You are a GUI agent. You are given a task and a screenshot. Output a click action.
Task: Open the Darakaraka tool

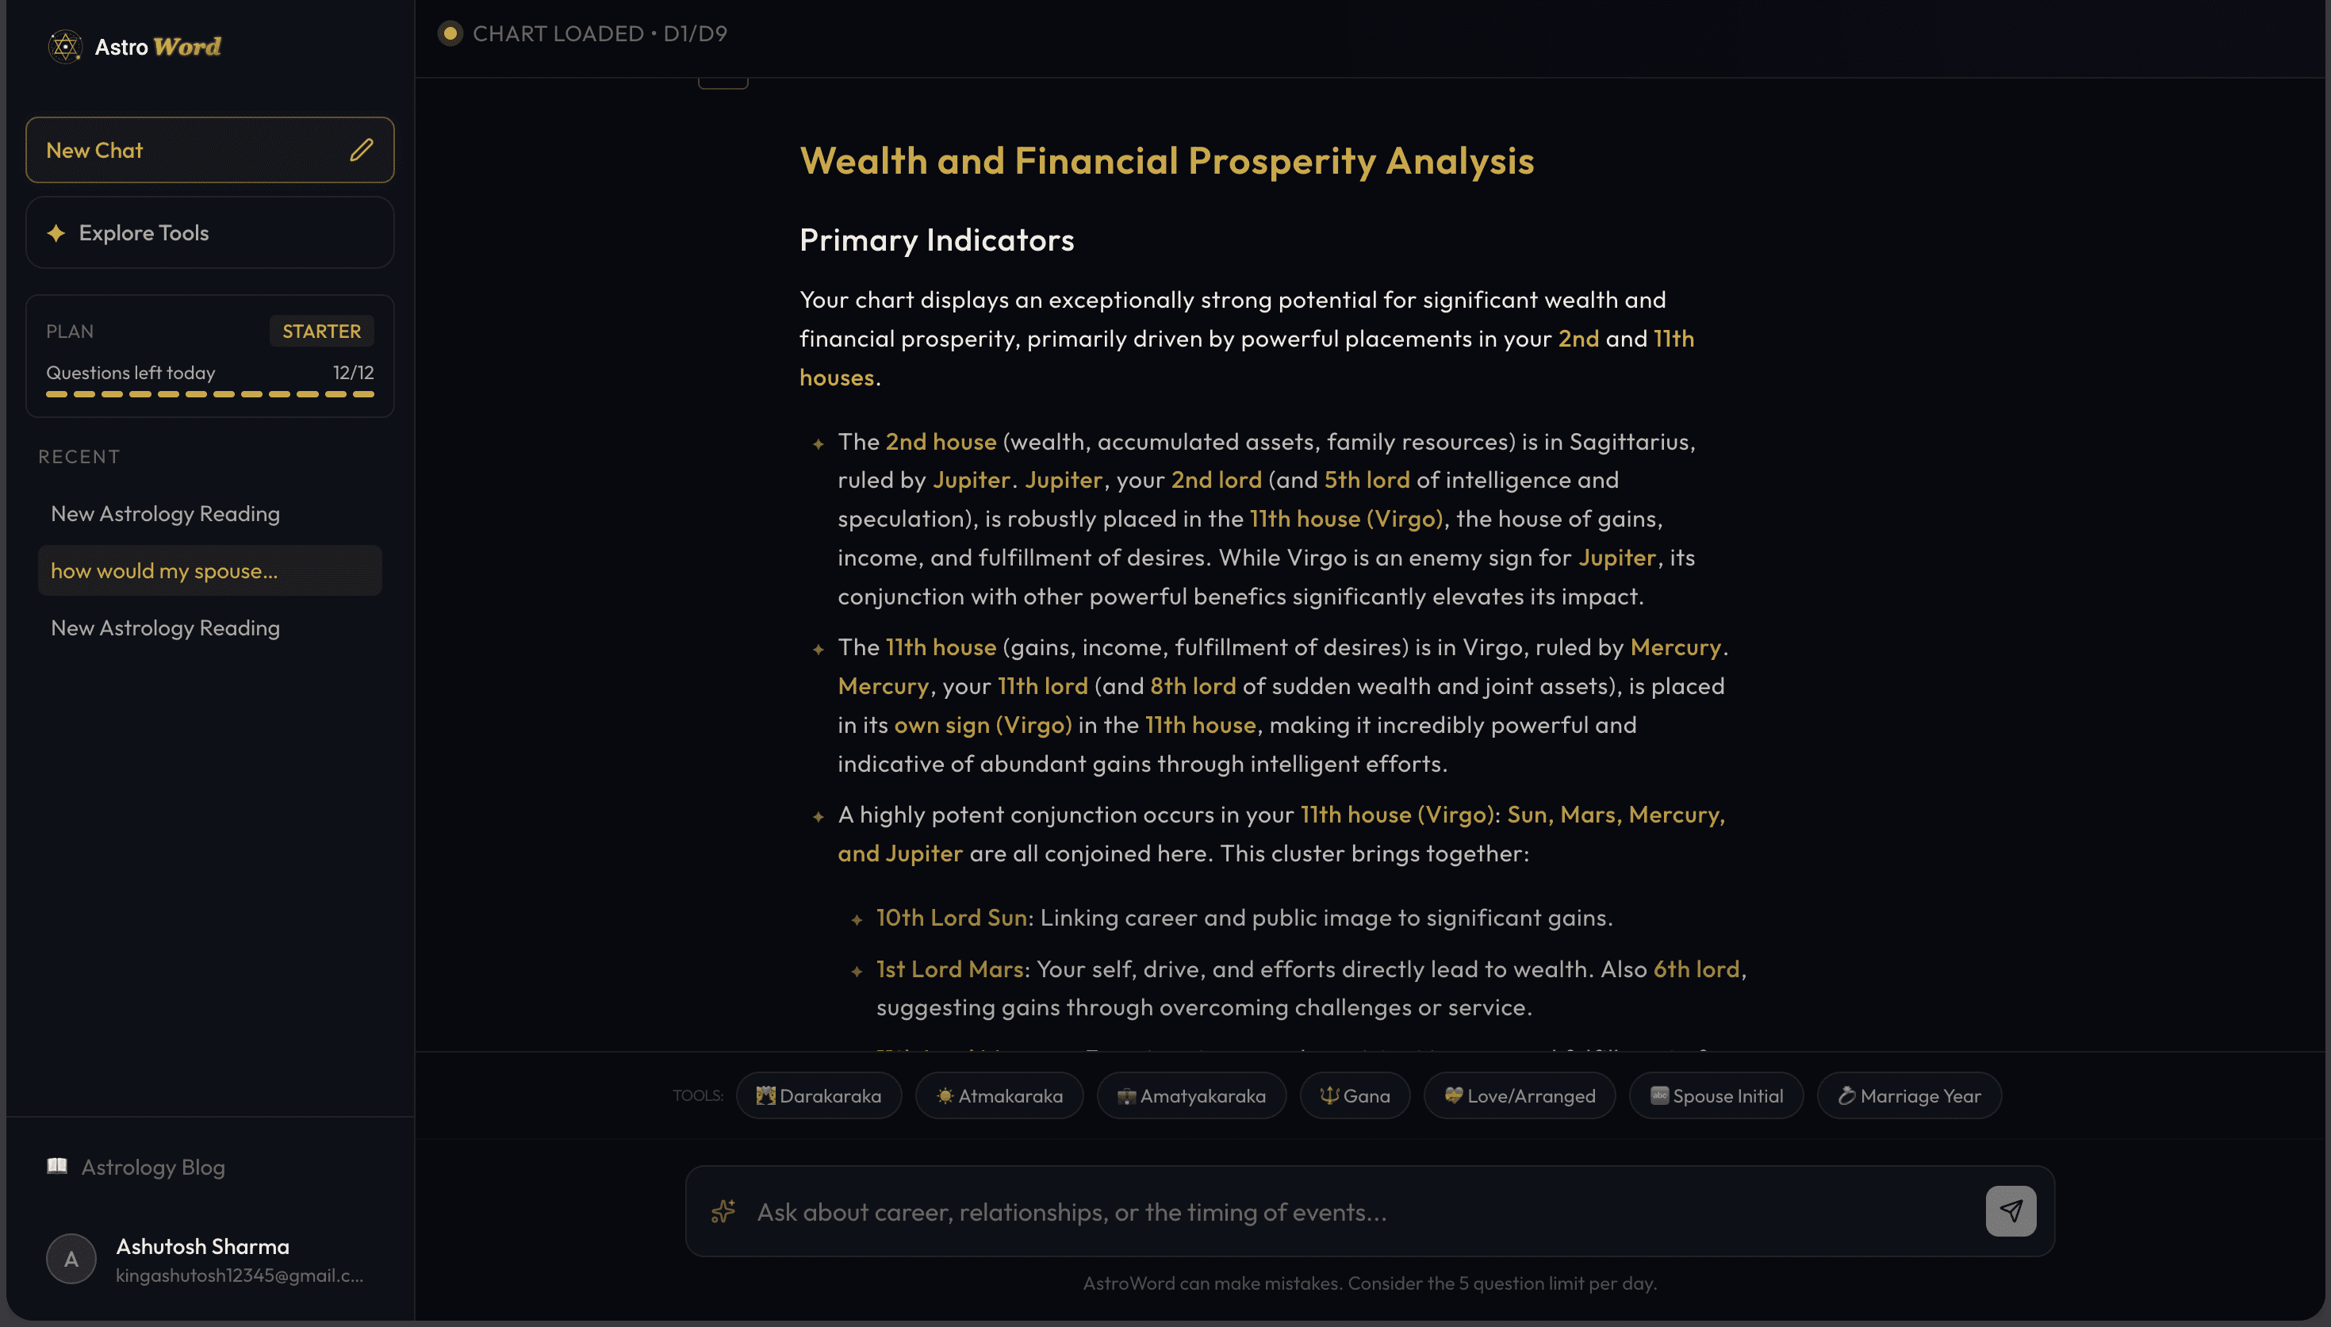pos(818,1095)
